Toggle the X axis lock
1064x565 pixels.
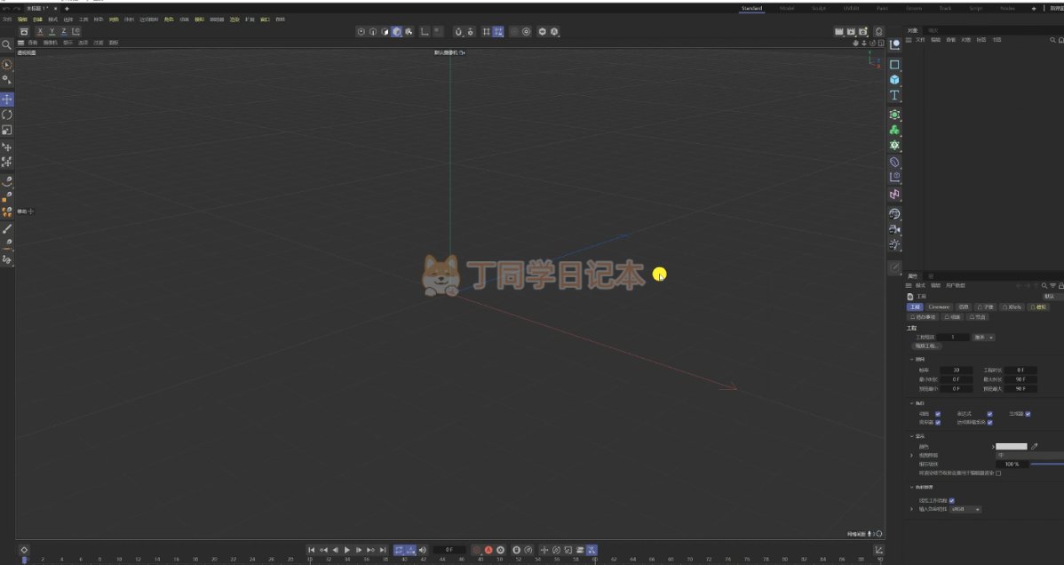(40, 32)
